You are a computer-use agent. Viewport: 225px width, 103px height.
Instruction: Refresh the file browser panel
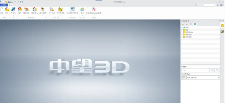[195, 24]
